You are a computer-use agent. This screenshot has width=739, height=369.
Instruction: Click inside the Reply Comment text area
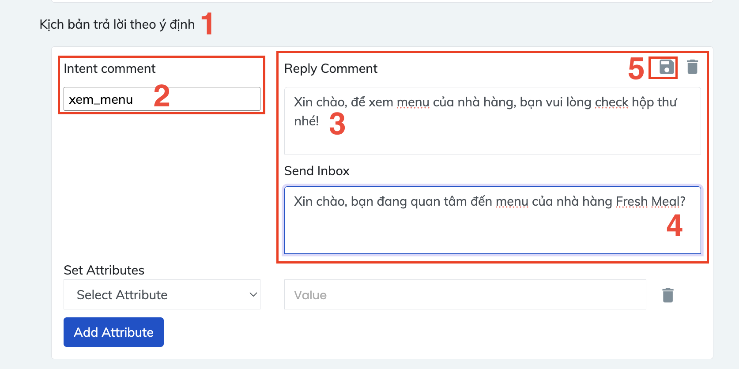tap(492, 132)
